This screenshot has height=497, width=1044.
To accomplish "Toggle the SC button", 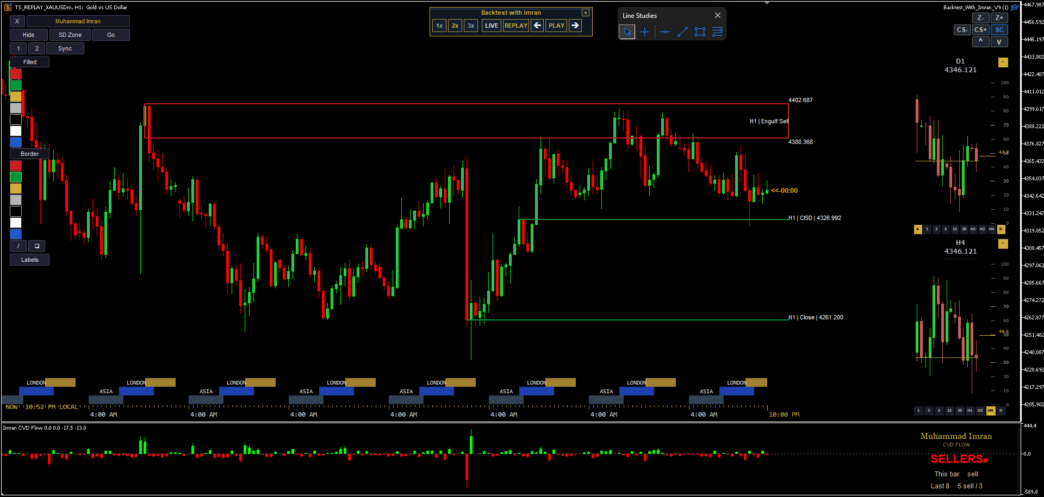I will [x=999, y=30].
